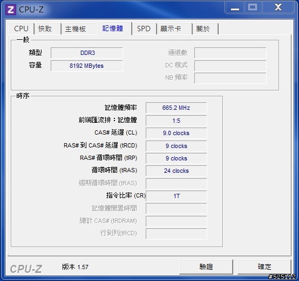Click the empty 行到列 (tRCD) field
The image size is (299, 281).
coord(176,234)
